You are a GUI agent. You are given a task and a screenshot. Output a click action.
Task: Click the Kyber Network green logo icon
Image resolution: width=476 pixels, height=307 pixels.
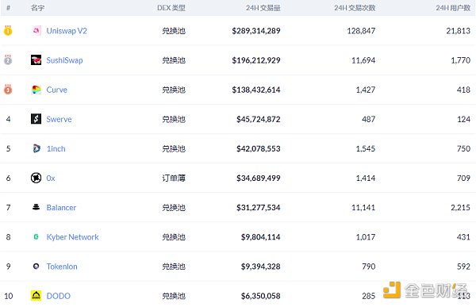pos(36,237)
